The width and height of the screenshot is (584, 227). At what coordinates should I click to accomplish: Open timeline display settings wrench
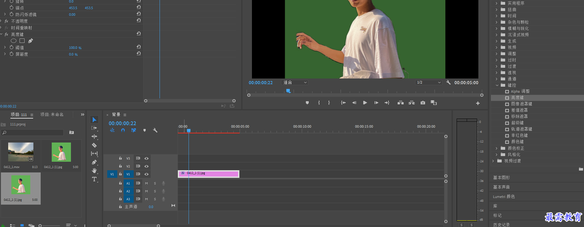coord(155,130)
